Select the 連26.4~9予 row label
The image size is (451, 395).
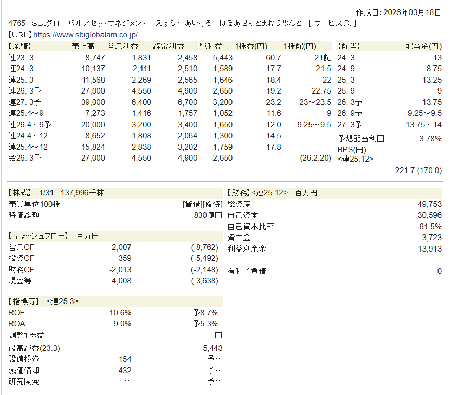click(x=30, y=125)
